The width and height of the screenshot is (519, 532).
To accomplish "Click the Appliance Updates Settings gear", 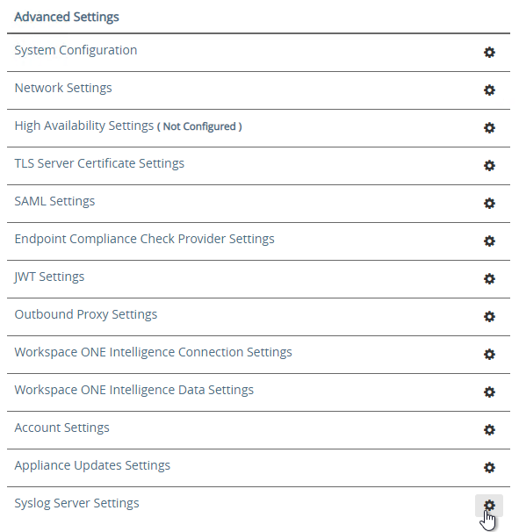I will coord(489,468).
